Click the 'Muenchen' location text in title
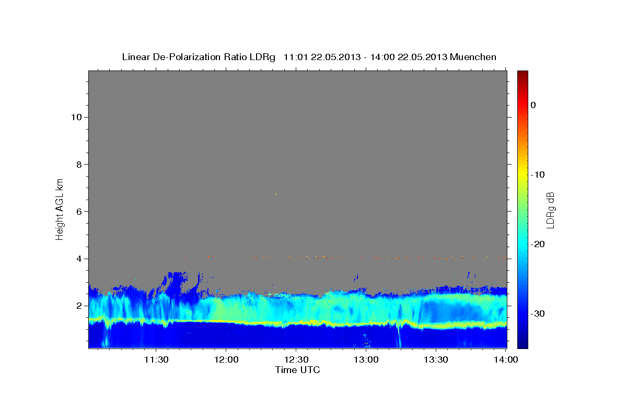This screenshot has height=418, width=627. (474, 57)
